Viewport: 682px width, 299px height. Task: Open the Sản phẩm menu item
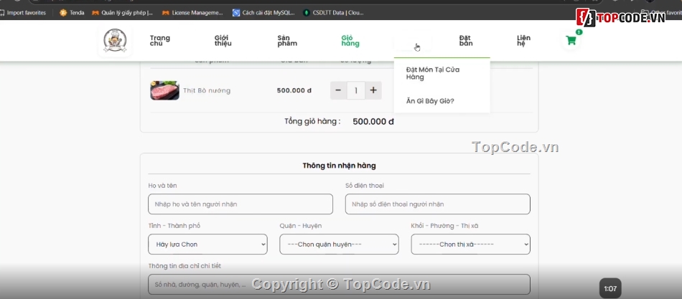click(287, 40)
